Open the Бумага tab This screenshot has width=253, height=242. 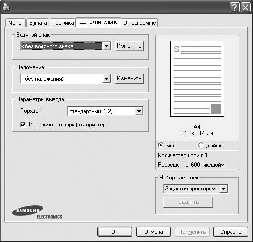pyautogui.click(x=38, y=23)
